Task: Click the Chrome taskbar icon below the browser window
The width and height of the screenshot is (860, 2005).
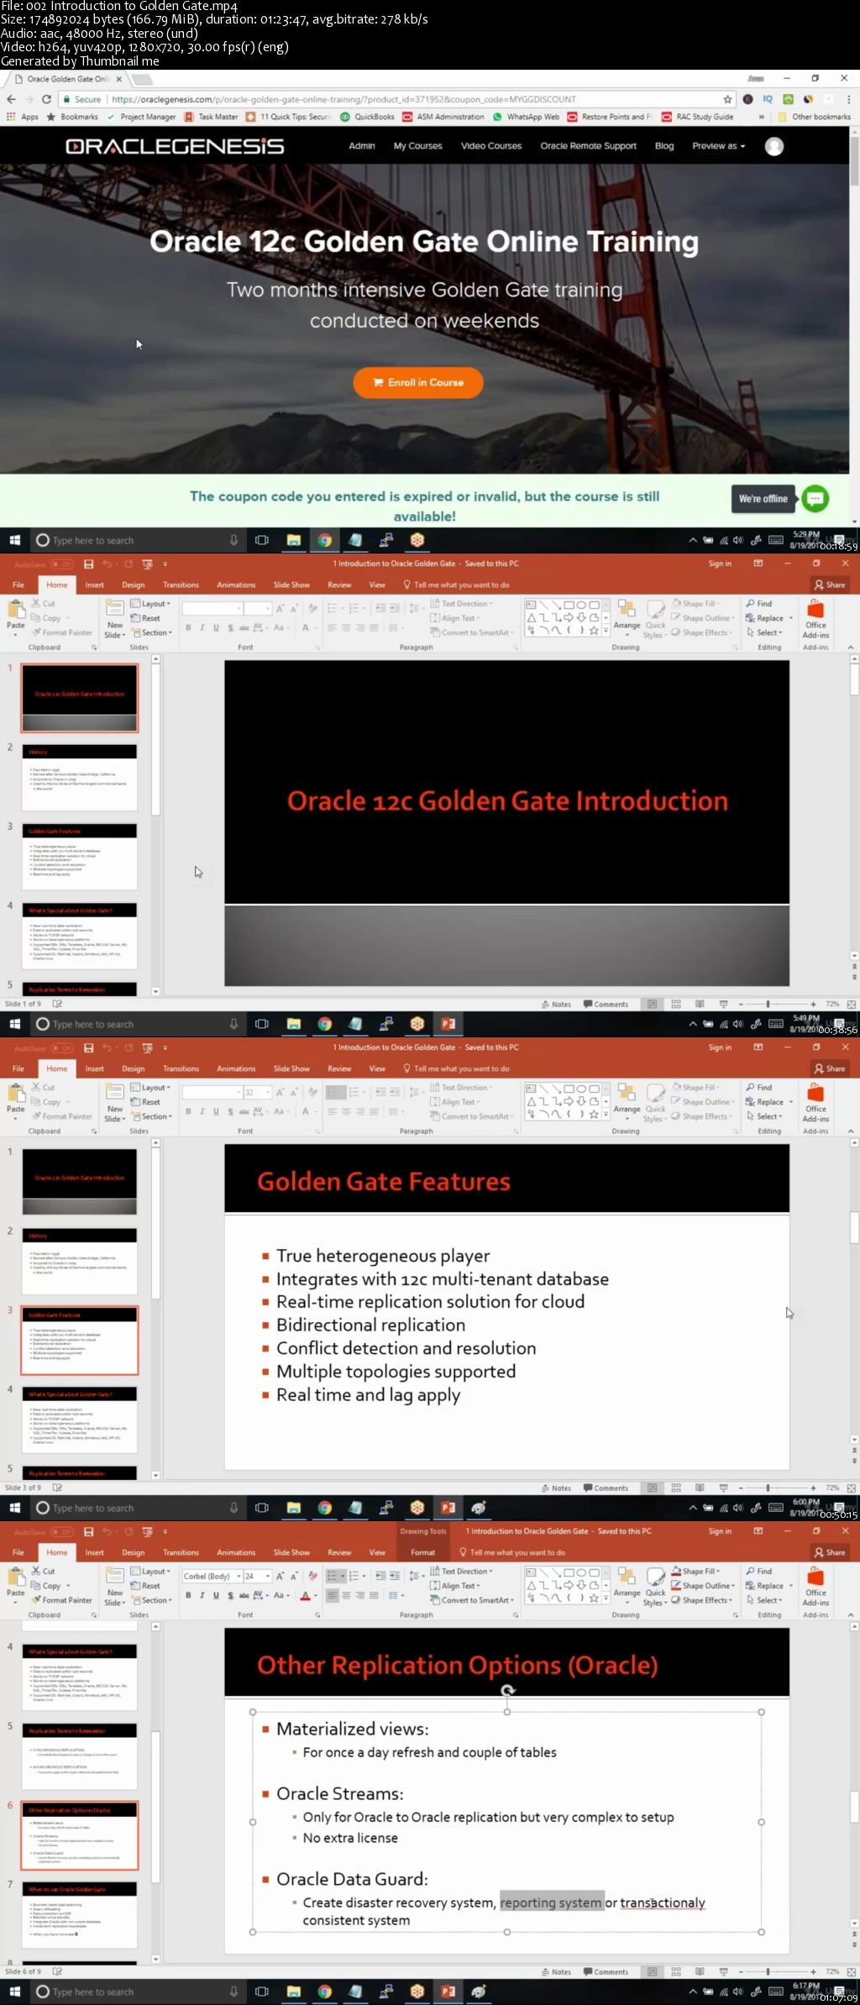Action: point(324,540)
